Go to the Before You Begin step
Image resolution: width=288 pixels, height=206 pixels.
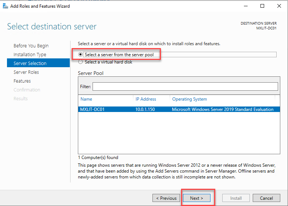click(x=31, y=46)
